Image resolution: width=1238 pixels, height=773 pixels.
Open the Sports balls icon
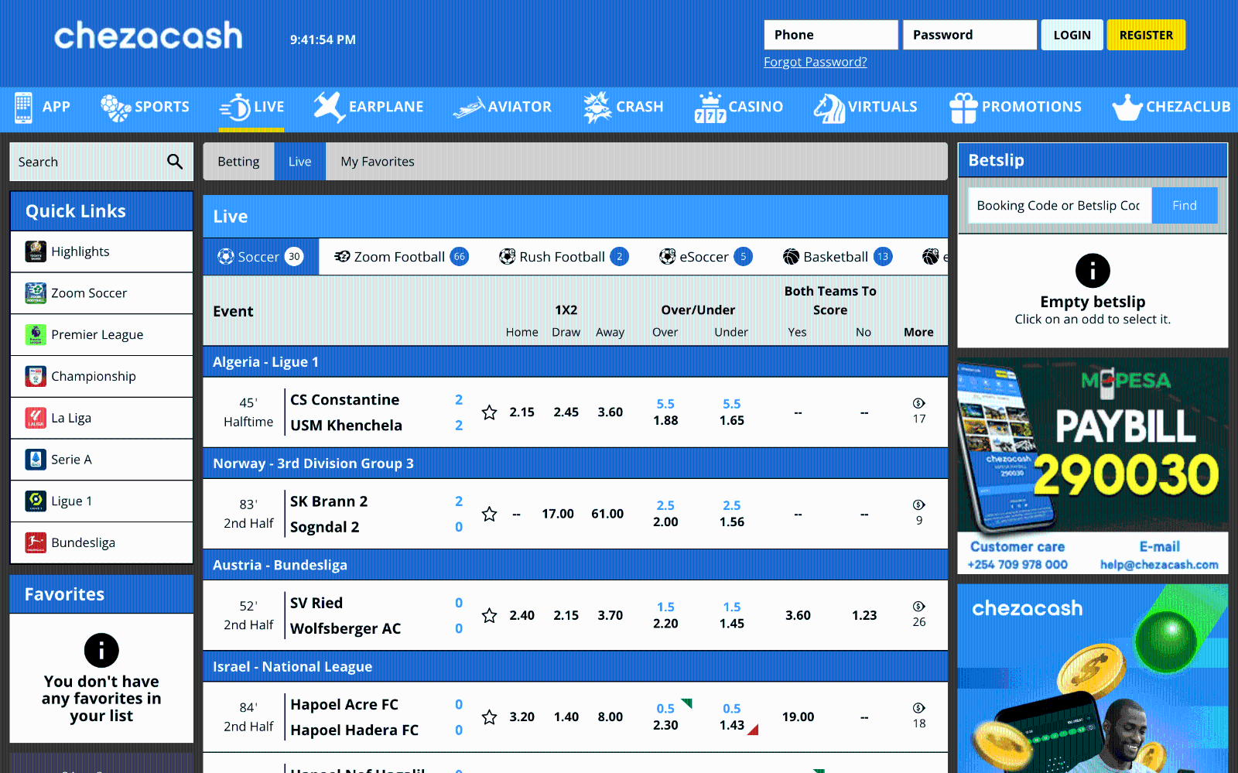pos(115,108)
